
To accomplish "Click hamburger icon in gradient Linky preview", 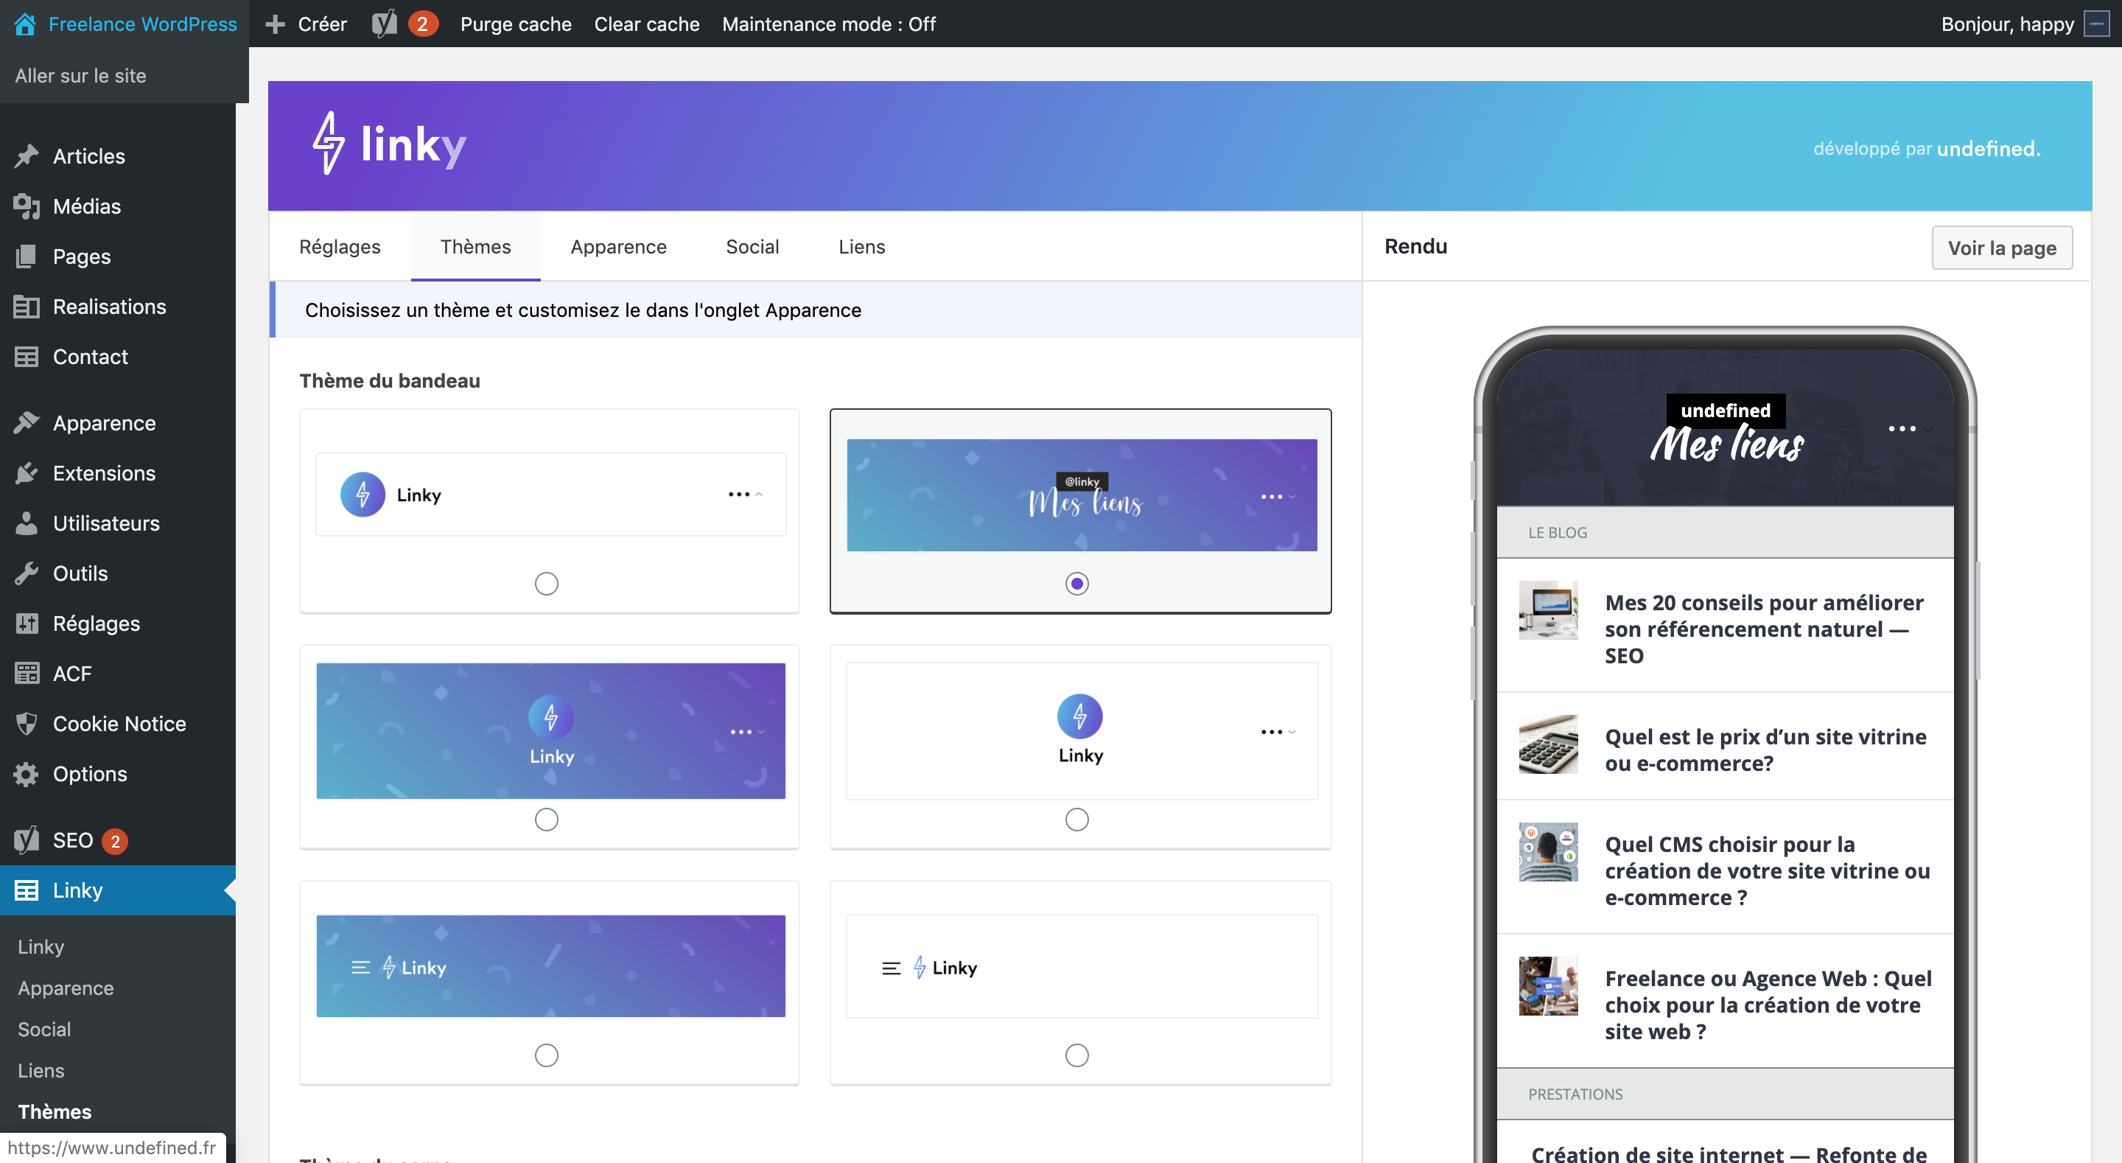I will 361,968.
